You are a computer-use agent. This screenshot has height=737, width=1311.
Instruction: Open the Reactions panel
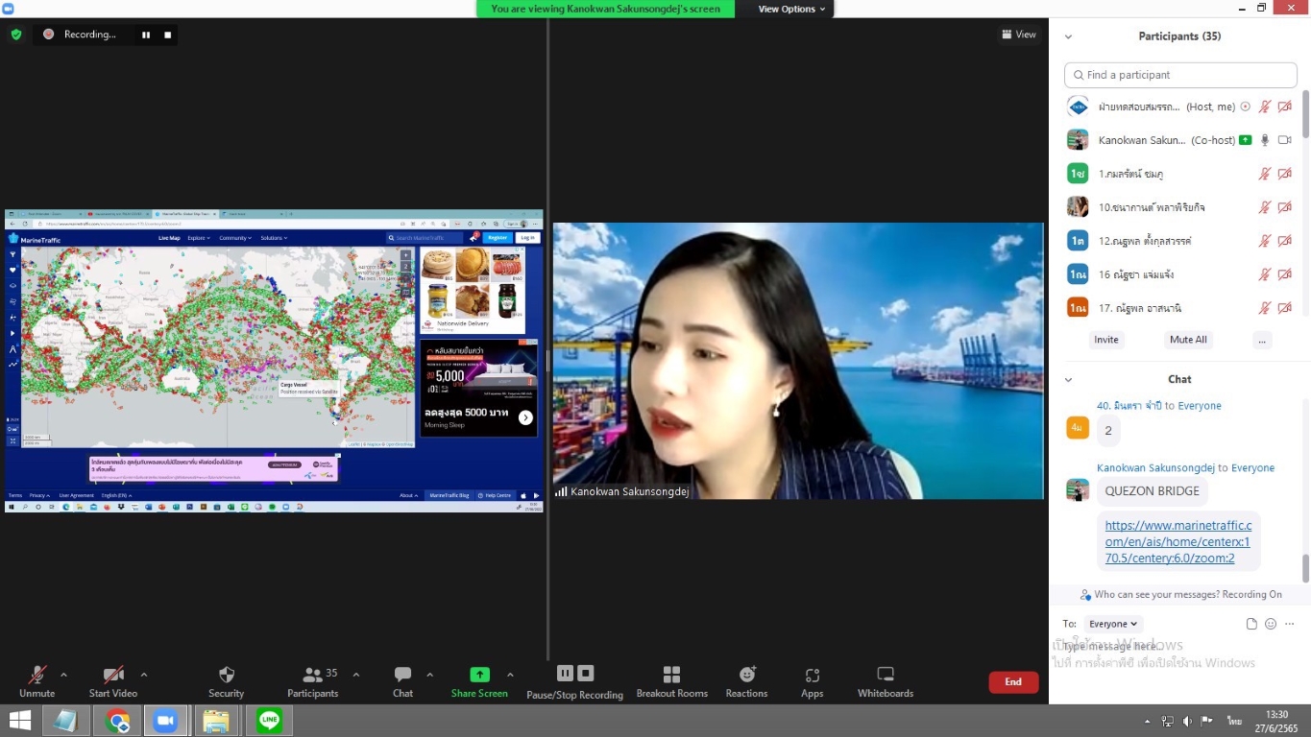[x=746, y=675]
